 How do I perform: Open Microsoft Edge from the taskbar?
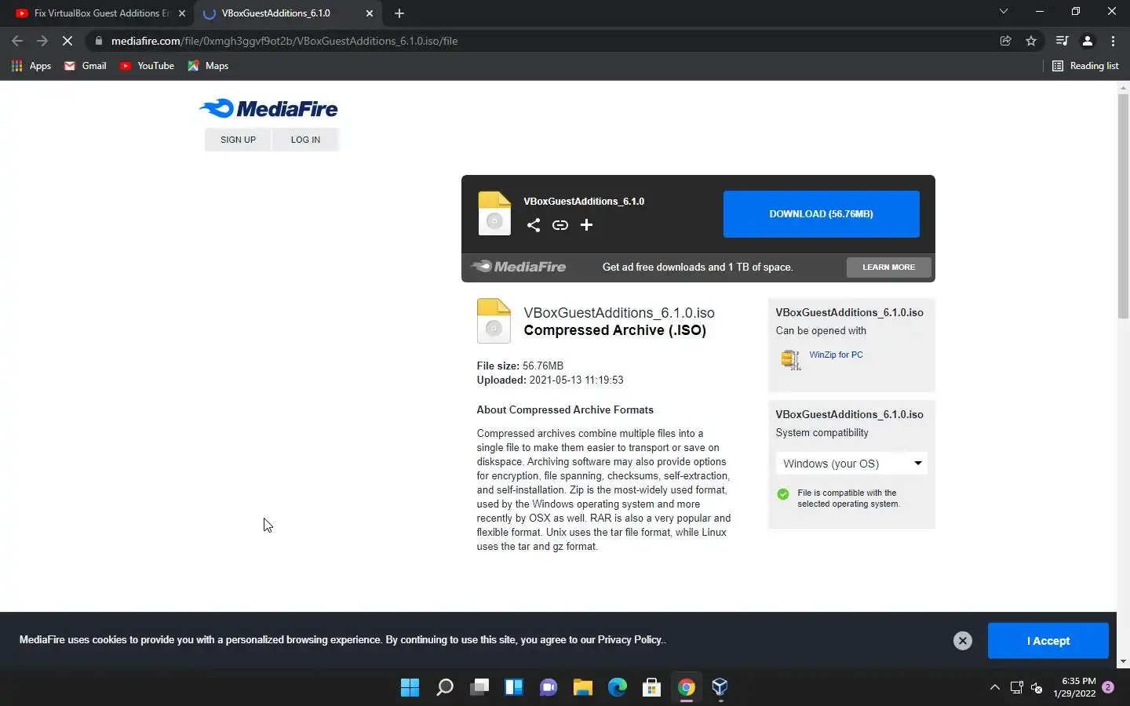tap(618, 688)
